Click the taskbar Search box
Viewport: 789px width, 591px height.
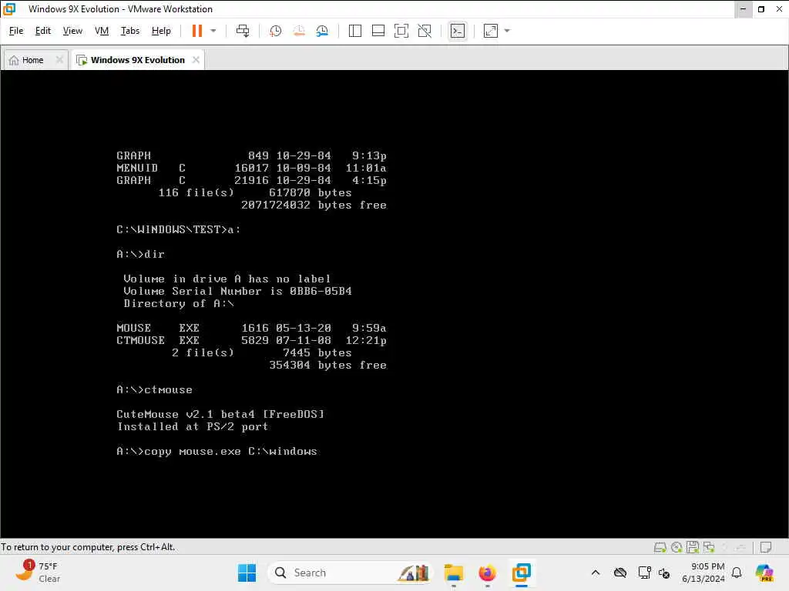pyautogui.click(x=351, y=573)
